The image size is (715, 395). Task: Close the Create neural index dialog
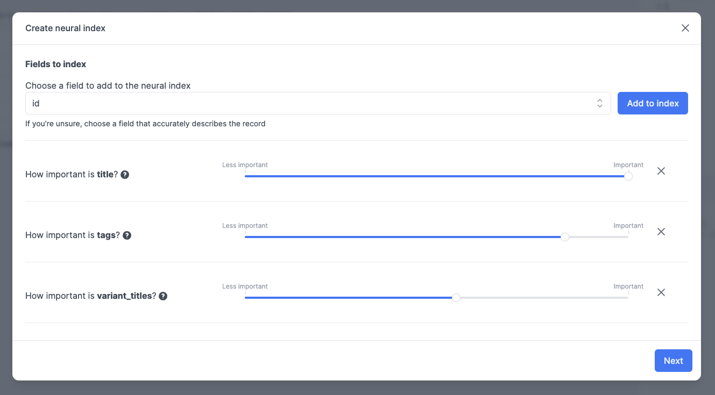coord(685,28)
